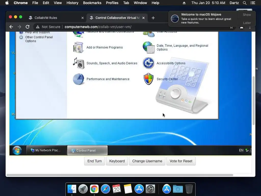Image resolution: width=261 pixels, height=196 pixels.
Task: Open the Bookmarks menu
Action: click(x=92, y=3)
